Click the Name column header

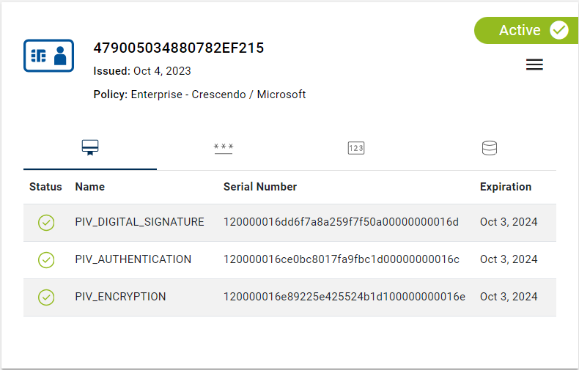[89, 187]
